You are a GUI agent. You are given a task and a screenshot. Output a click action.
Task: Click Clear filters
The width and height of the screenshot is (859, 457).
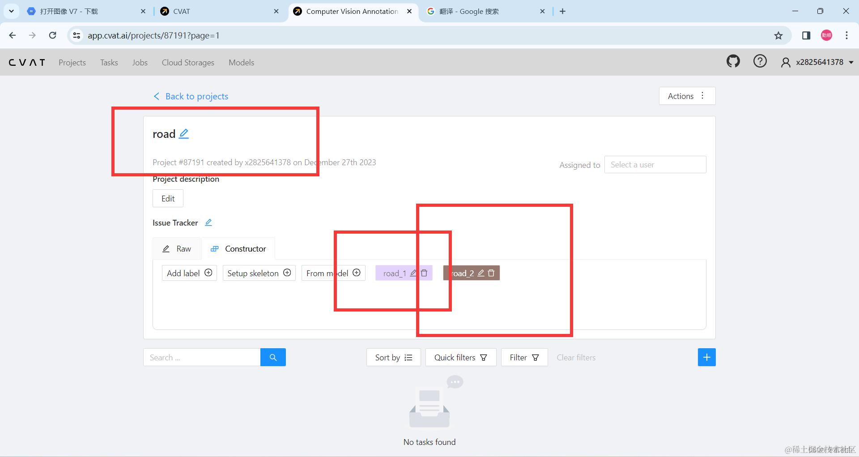click(x=576, y=357)
